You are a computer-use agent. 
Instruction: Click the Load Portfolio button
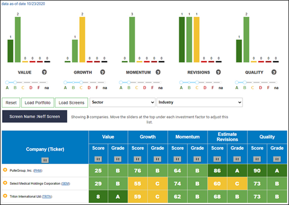click(38, 103)
